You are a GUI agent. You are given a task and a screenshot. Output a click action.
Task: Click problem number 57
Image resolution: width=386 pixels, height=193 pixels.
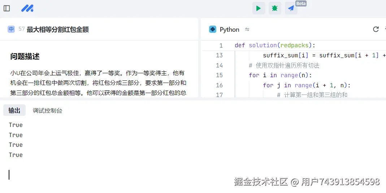click(22, 29)
